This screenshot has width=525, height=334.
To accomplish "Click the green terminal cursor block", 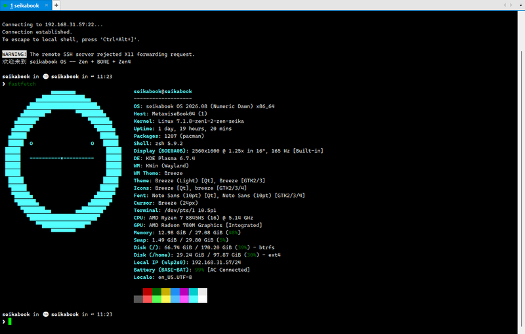I will point(10,322).
